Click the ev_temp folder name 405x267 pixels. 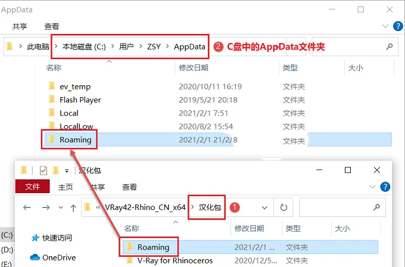(x=75, y=87)
